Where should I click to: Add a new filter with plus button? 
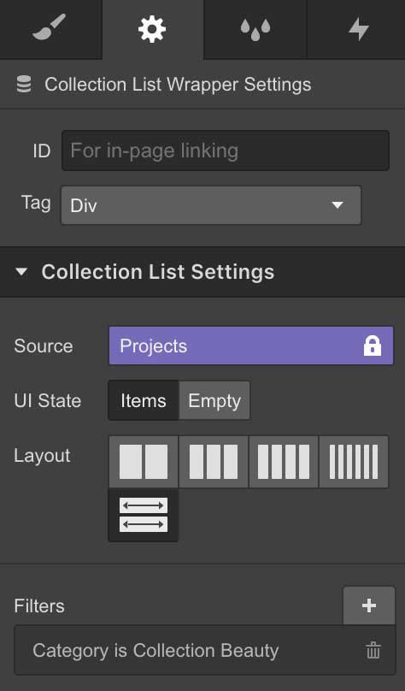click(x=369, y=605)
